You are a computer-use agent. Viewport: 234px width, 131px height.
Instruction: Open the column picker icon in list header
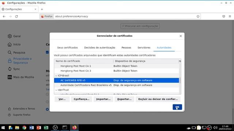click(180, 61)
